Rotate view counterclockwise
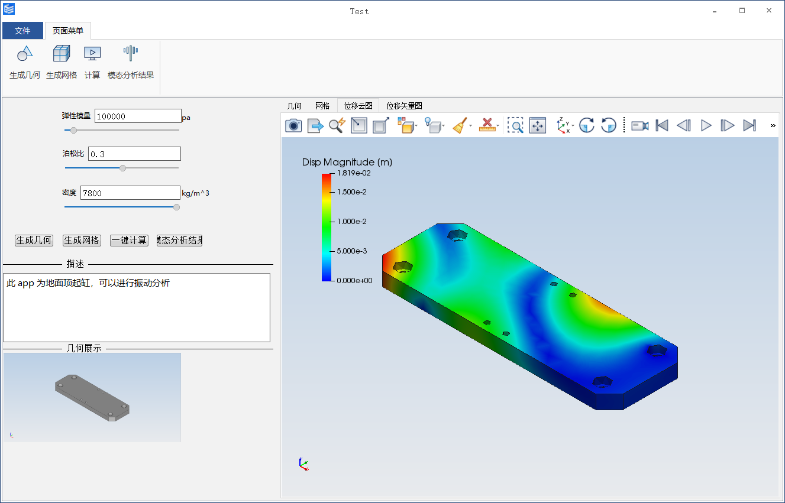The width and height of the screenshot is (785, 503). pos(609,125)
